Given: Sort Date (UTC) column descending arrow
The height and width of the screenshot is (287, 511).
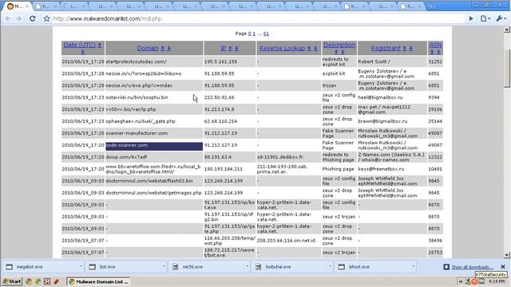Looking at the screenshot, I should (x=83, y=51).
